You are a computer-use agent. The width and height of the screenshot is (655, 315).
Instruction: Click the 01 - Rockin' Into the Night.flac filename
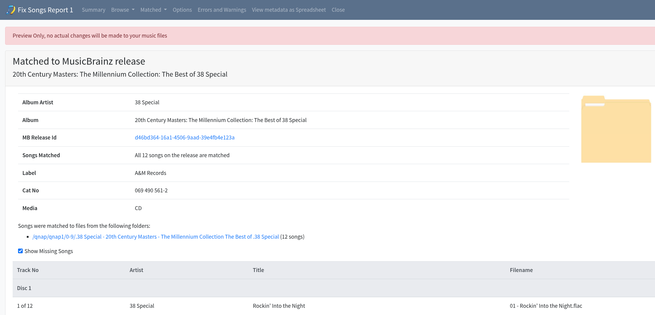pos(546,306)
